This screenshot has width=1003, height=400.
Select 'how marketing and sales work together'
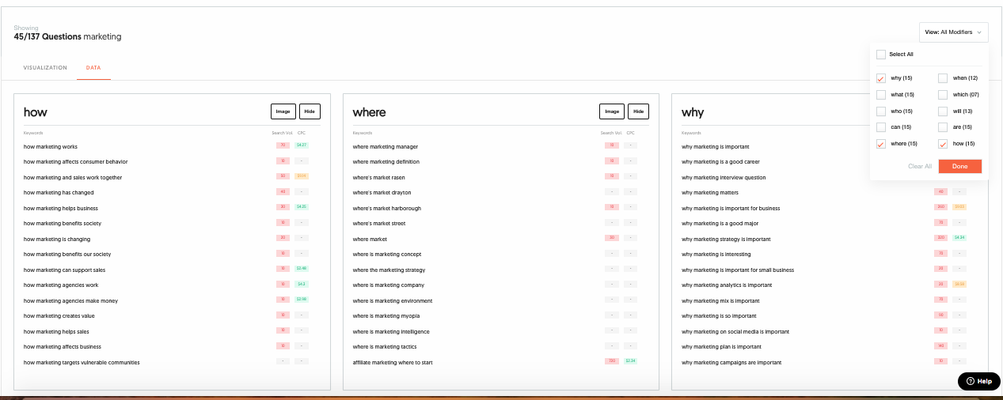(73, 178)
